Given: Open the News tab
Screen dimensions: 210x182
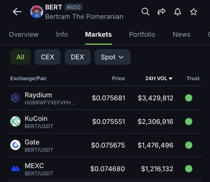Looking at the screenshot, I should [182, 34].
